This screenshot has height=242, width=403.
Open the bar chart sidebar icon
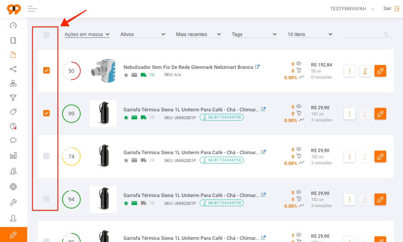click(13, 155)
